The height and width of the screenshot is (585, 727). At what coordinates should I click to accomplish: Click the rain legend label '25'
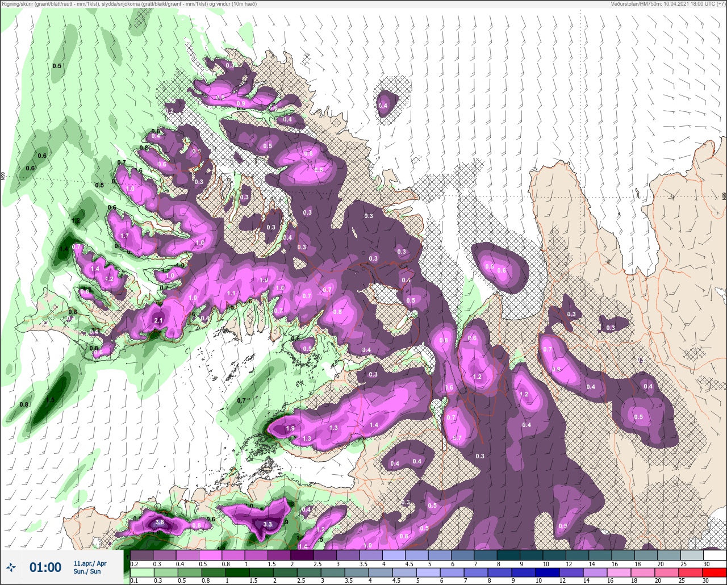[x=682, y=581]
